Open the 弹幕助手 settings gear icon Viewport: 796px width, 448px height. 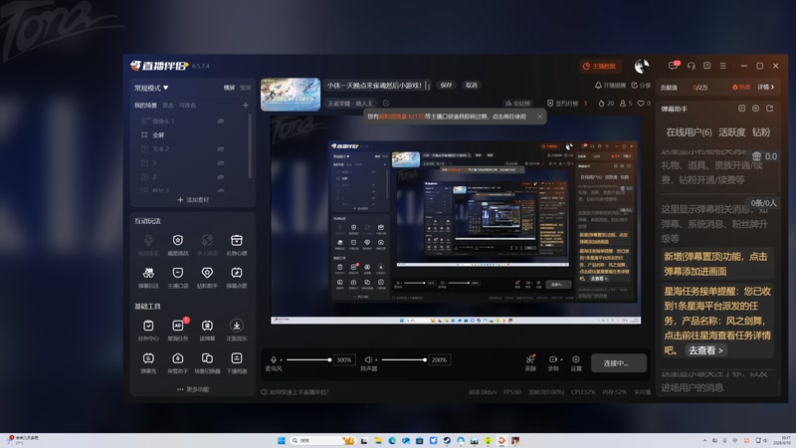755,109
